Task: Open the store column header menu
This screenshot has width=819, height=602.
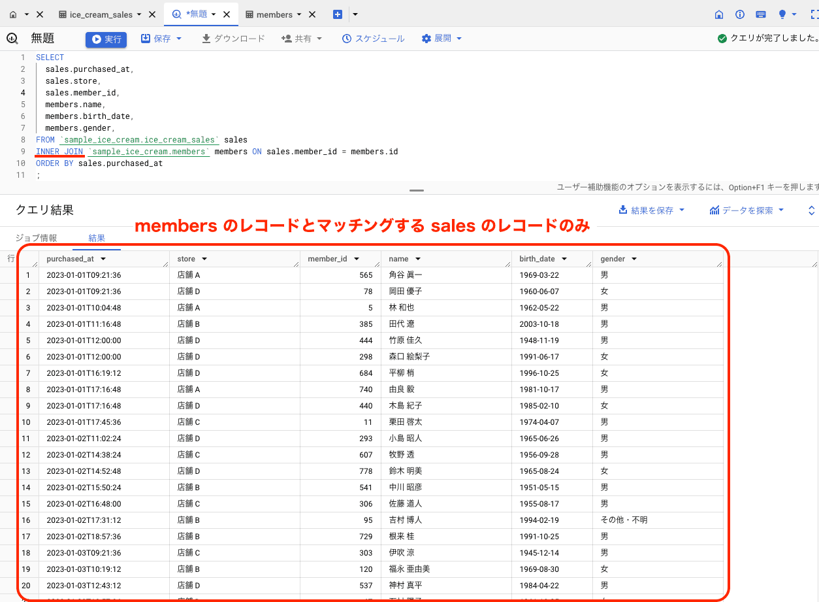Action: tap(204, 258)
